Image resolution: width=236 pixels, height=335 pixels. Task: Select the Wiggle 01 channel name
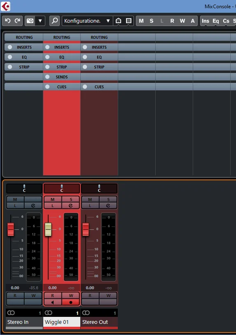click(x=62, y=322)
